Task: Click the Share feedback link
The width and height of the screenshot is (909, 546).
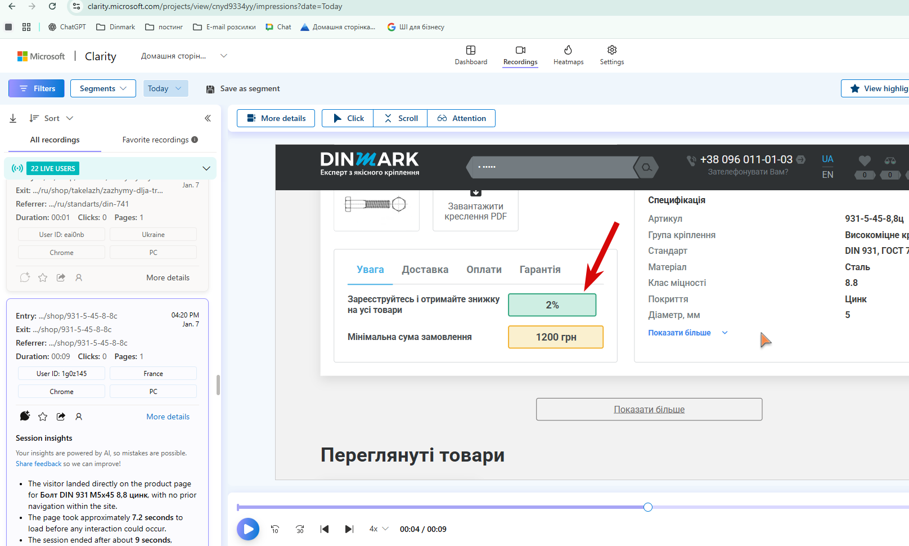Action: tap(38, 464)
